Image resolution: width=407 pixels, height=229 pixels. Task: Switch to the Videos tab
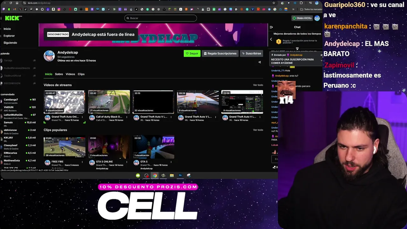[x=70, y=74]
